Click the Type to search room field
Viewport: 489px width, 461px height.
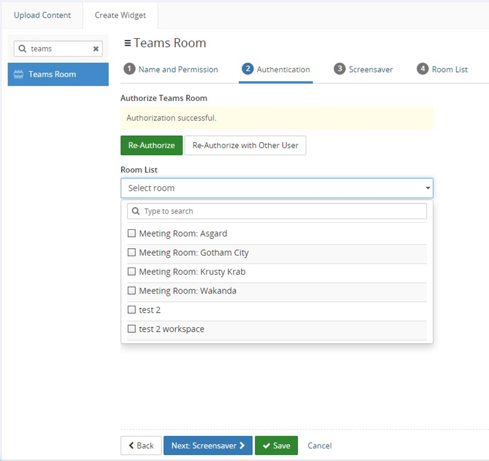tap(277, 211)
